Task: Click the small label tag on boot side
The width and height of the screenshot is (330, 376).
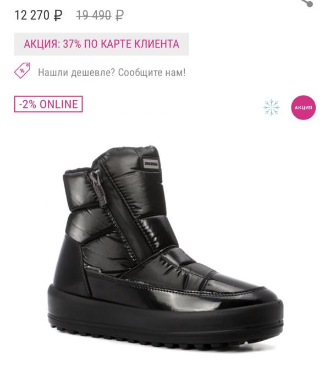Action: 94,269
